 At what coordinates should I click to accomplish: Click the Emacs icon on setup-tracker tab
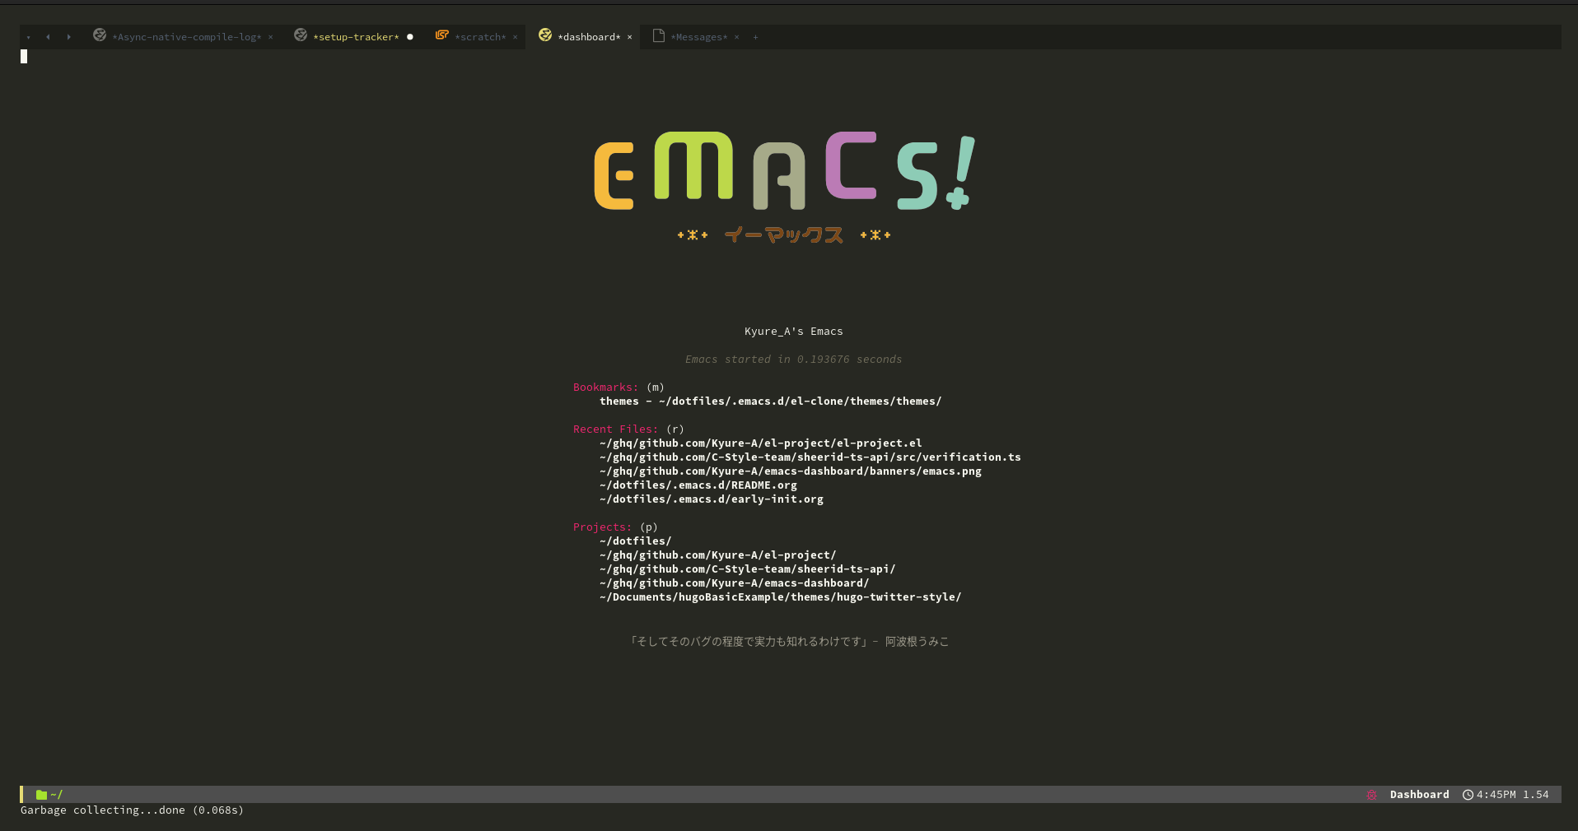point(301,35)
